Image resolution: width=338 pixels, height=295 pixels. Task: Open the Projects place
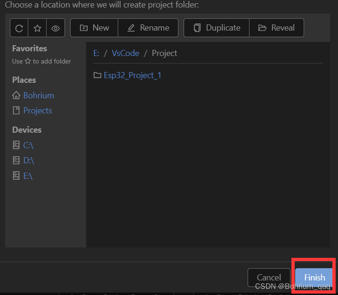[x=38, y=111]
